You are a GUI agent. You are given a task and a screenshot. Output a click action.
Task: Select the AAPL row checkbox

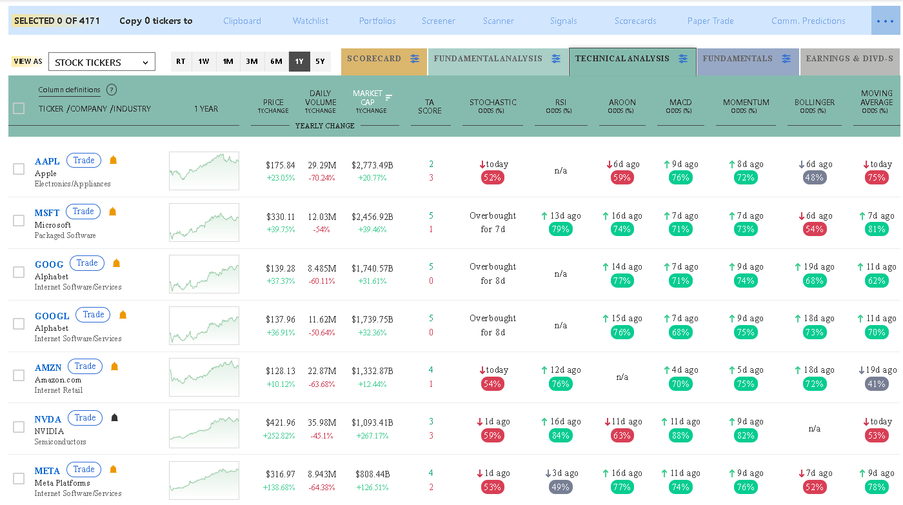pyautogui.click(x=19, y=169)
